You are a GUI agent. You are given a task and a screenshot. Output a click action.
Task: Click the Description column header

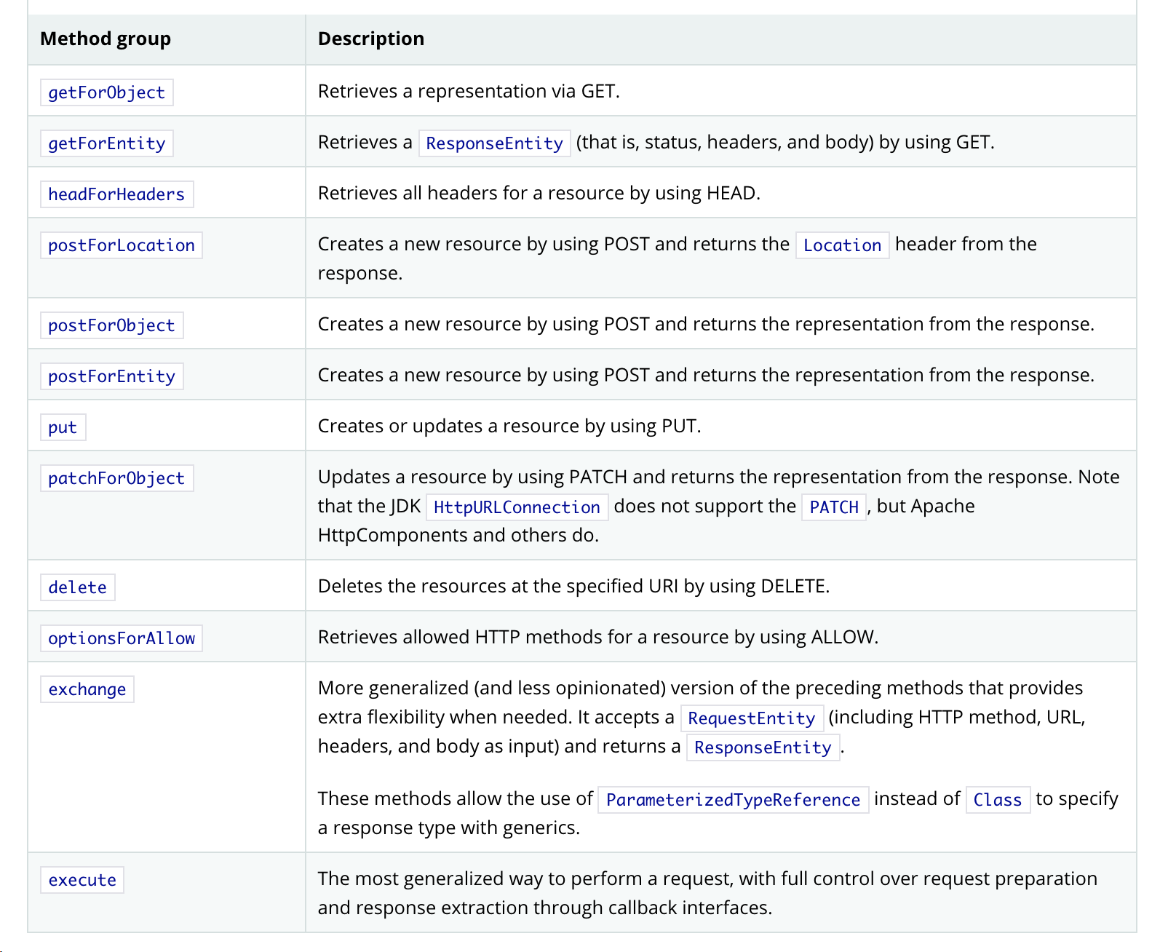point(371,39)
